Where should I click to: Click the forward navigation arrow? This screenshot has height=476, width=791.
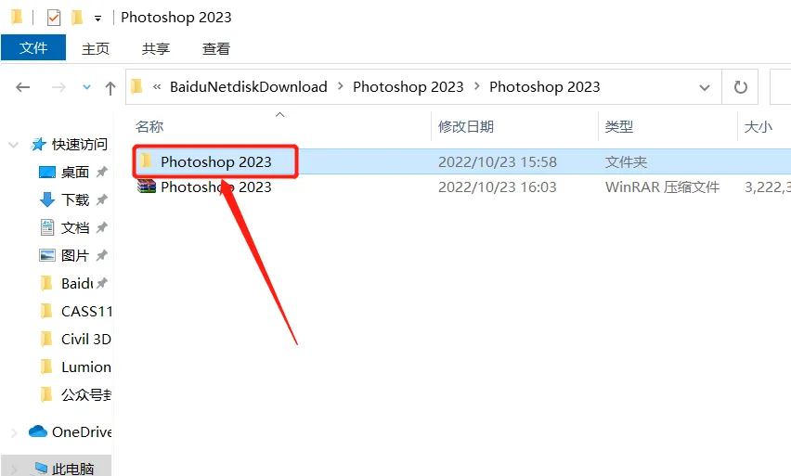58,87
